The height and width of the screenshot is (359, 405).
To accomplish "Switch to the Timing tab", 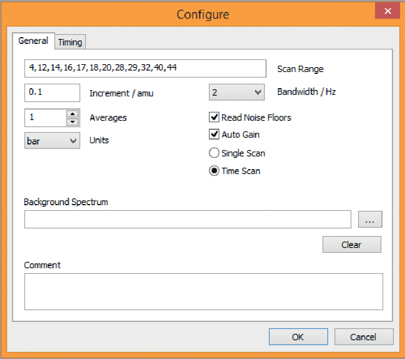I will 70,42.
